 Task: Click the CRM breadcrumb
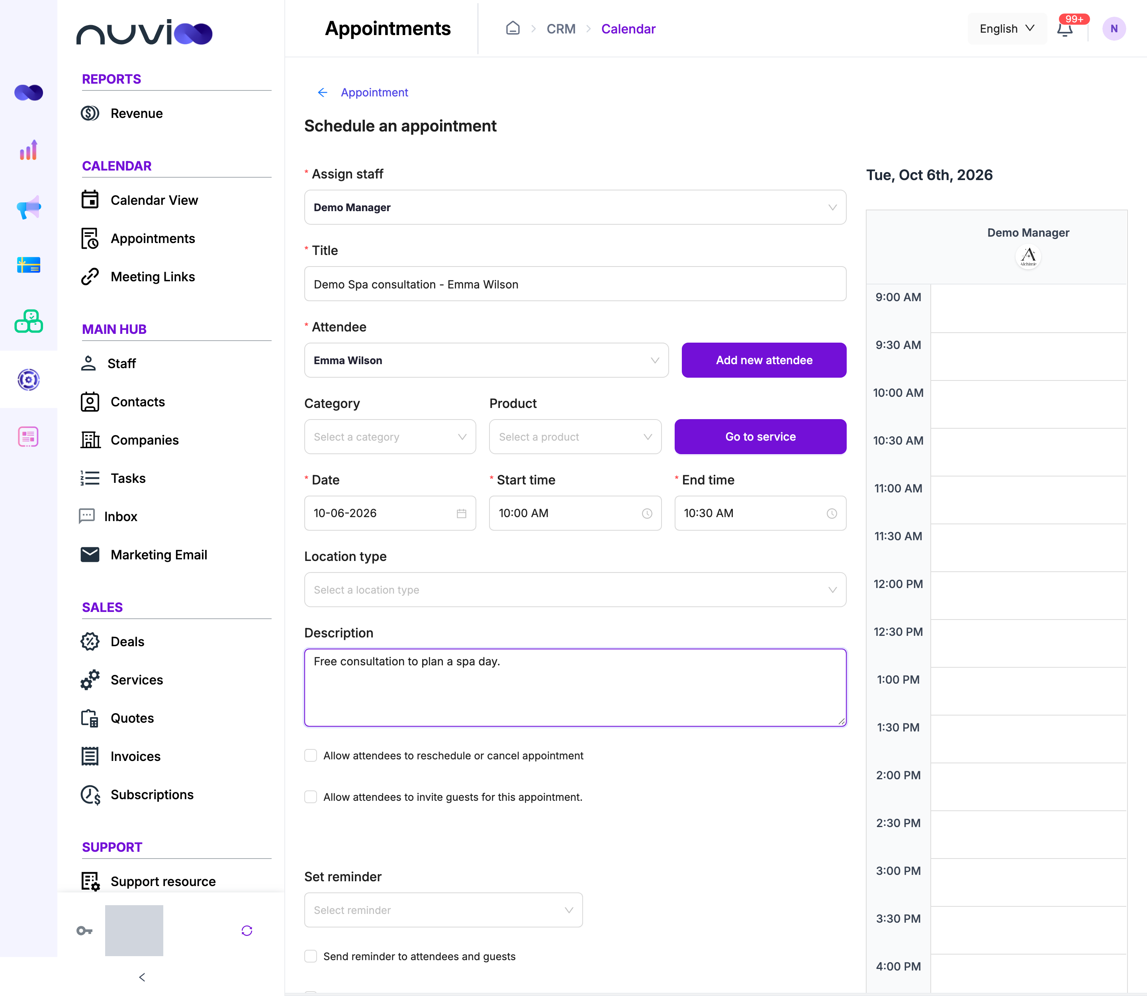coord(561,29)
